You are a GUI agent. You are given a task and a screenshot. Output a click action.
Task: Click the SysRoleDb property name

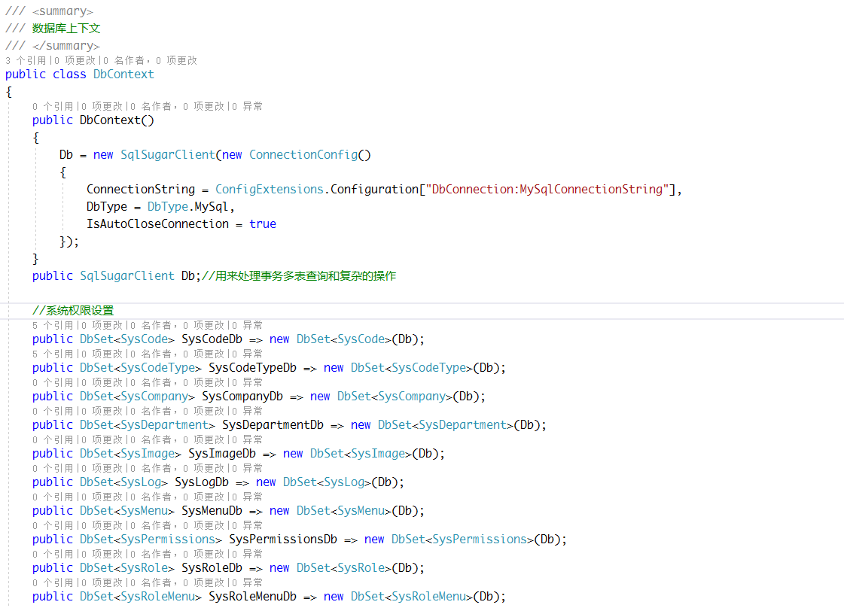point(212,567)
